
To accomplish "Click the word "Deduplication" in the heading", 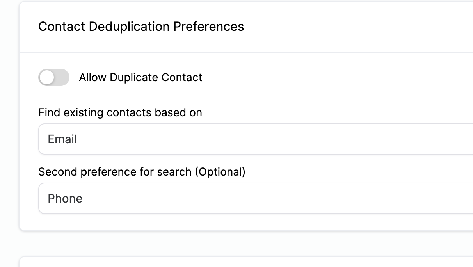I will (x=129, y=27).
